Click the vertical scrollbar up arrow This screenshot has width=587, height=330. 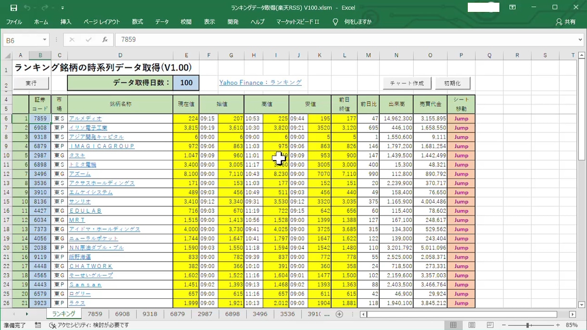click(581, 55)
